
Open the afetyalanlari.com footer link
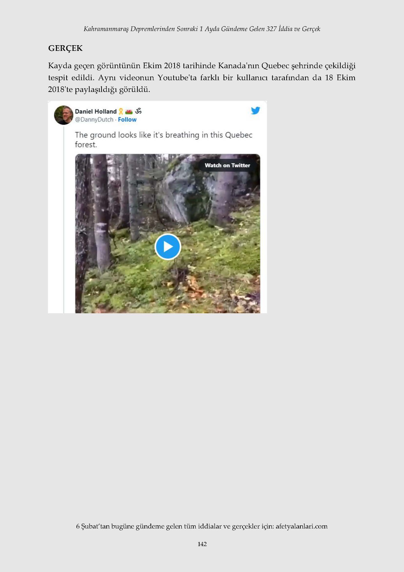pos(301,526)
